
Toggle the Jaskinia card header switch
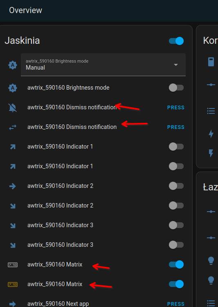tap(176, 41)
